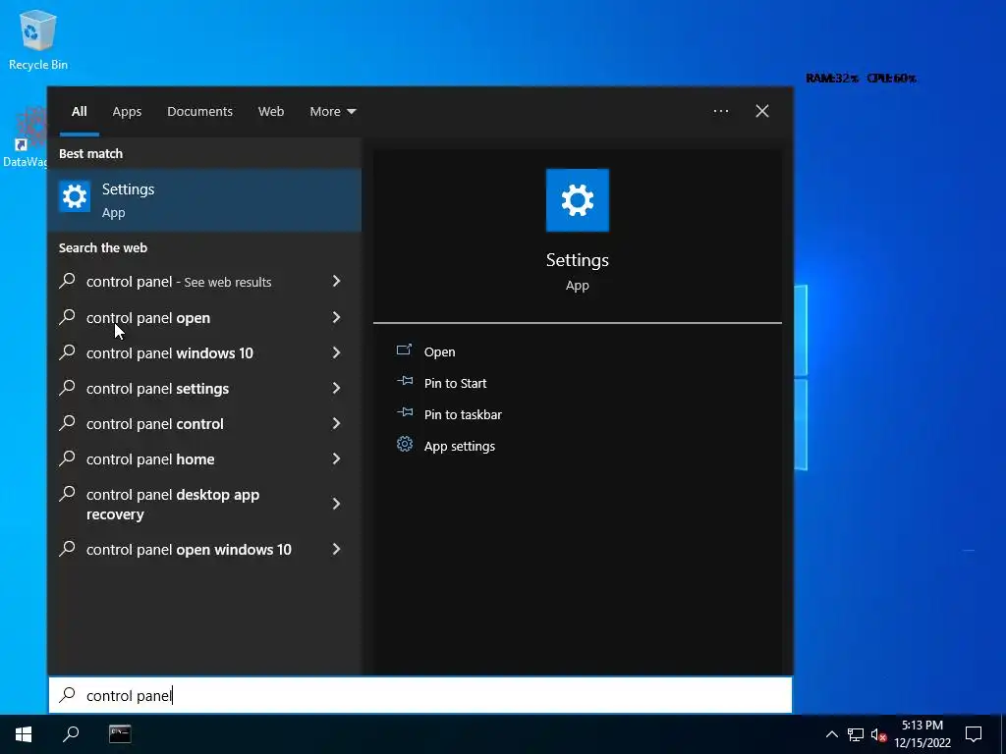Viewport: 1006px width, 754px height.
Task: Close the search panel with X
Action: coord(762,112)
